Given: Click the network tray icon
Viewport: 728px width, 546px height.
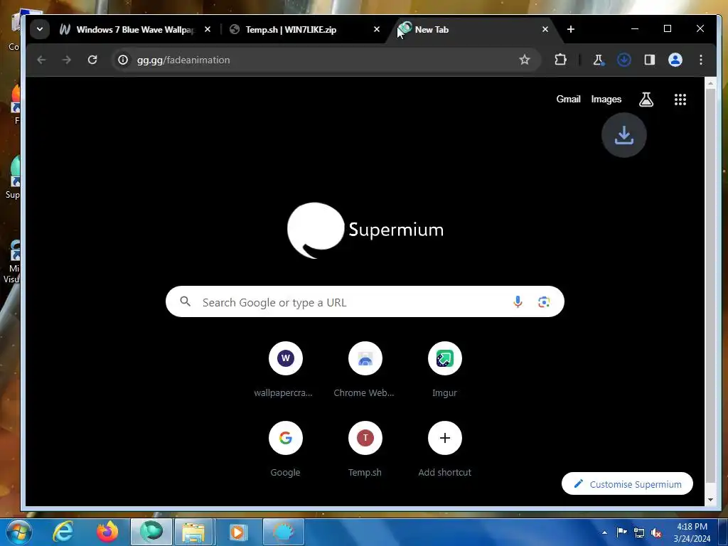Looking at the screenshot, I should (x=639, y=532).
